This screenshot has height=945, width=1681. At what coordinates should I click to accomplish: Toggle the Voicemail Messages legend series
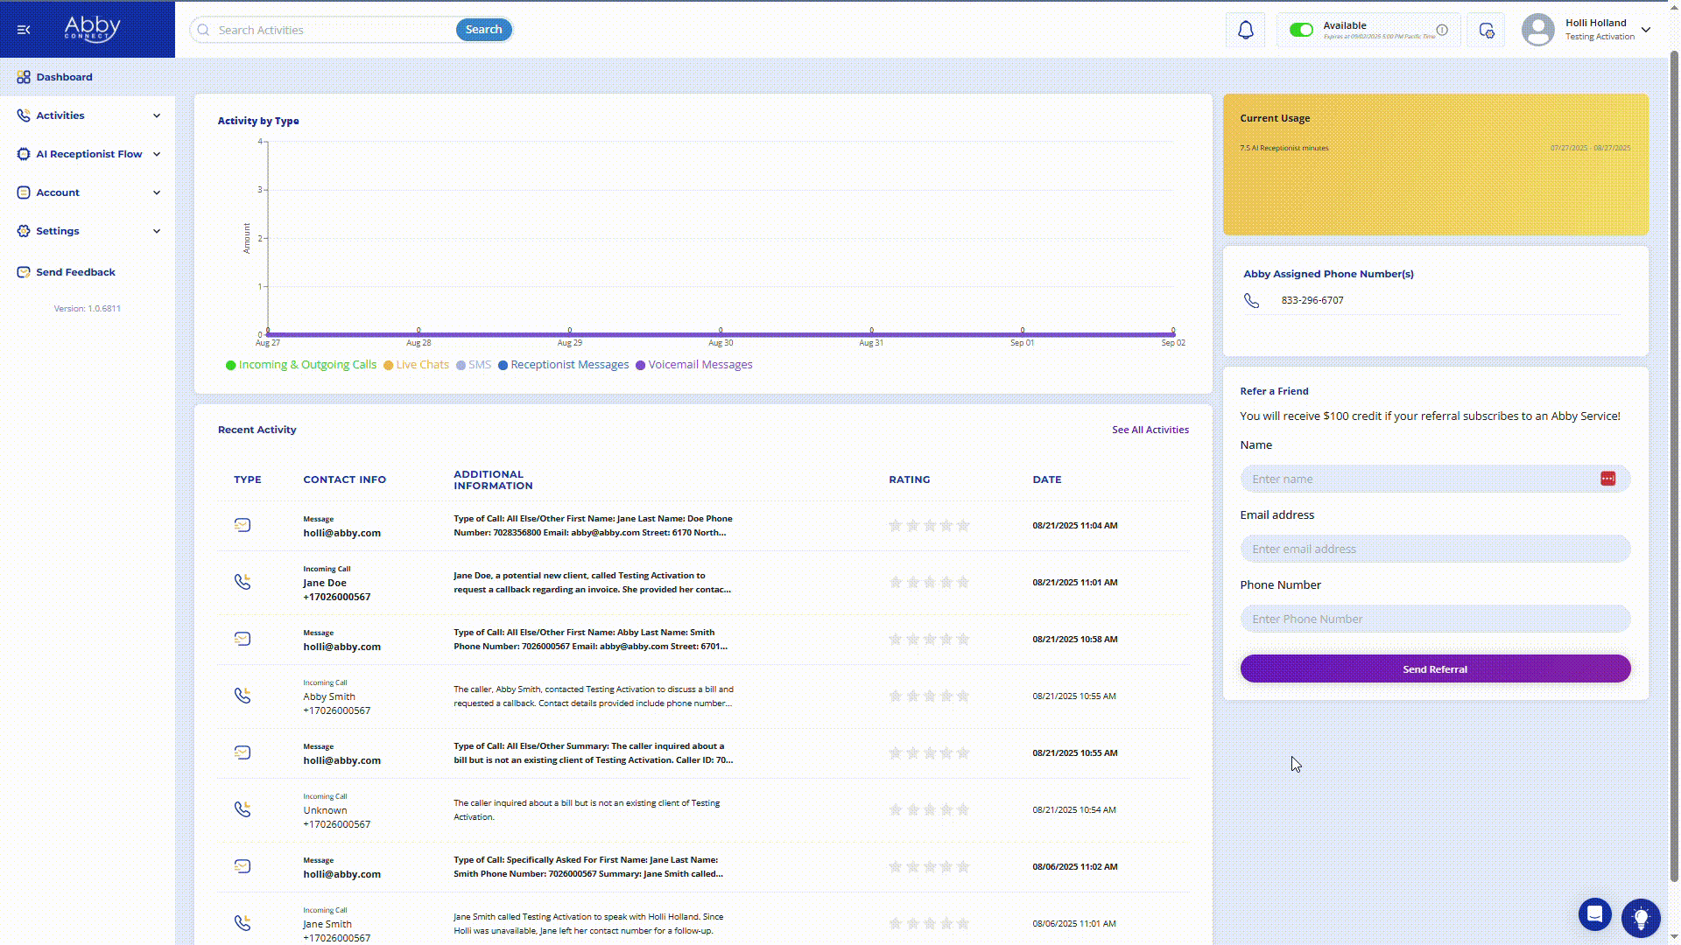point(693,365)
